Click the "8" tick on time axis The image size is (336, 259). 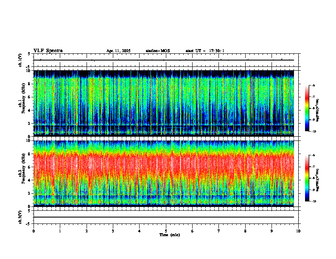click(x=245, y=231)
